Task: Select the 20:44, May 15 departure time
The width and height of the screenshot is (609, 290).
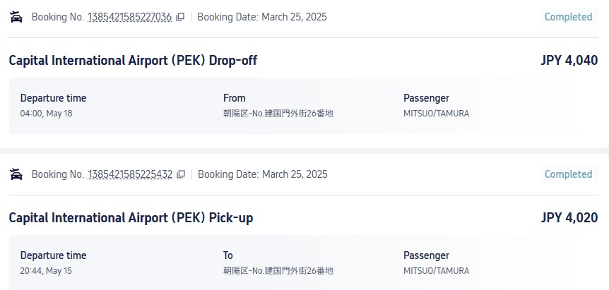Action: [46, 271]
